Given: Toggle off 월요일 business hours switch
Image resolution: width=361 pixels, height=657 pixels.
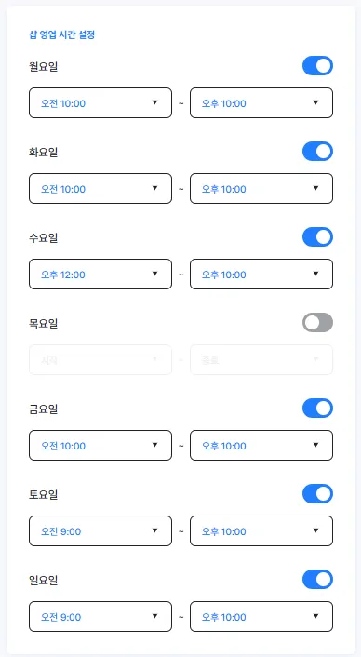Looking at the screenshot, I should pos(317,66).
